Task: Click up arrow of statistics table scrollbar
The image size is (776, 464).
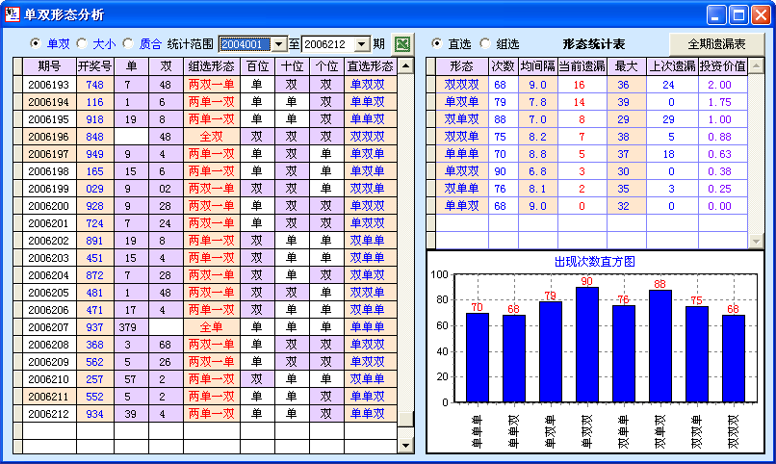Action: point(756,65)
